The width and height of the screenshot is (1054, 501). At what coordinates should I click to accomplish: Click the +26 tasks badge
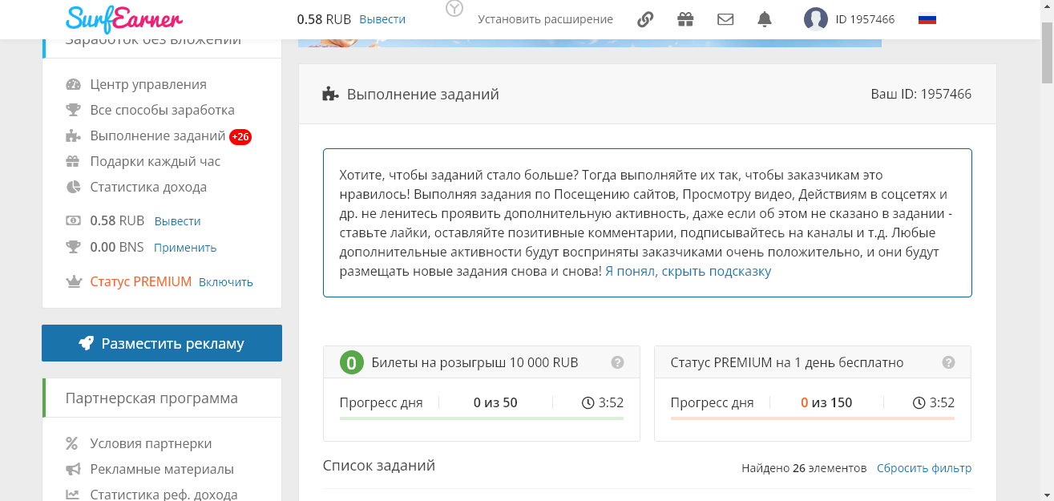point(240,137)
